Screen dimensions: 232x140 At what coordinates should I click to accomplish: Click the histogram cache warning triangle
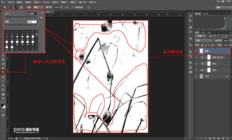(x=225, y=18)
